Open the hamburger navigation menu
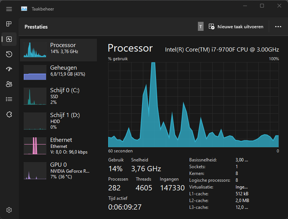288x219 pixels. [9, 9]
